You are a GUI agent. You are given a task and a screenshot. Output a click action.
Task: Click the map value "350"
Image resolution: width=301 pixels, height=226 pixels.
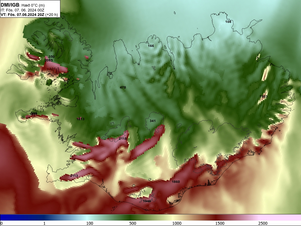coord(51,57)
